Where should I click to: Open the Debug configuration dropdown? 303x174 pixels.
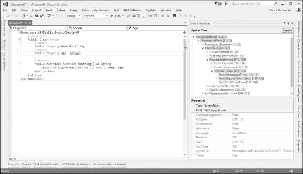point(73,16)
